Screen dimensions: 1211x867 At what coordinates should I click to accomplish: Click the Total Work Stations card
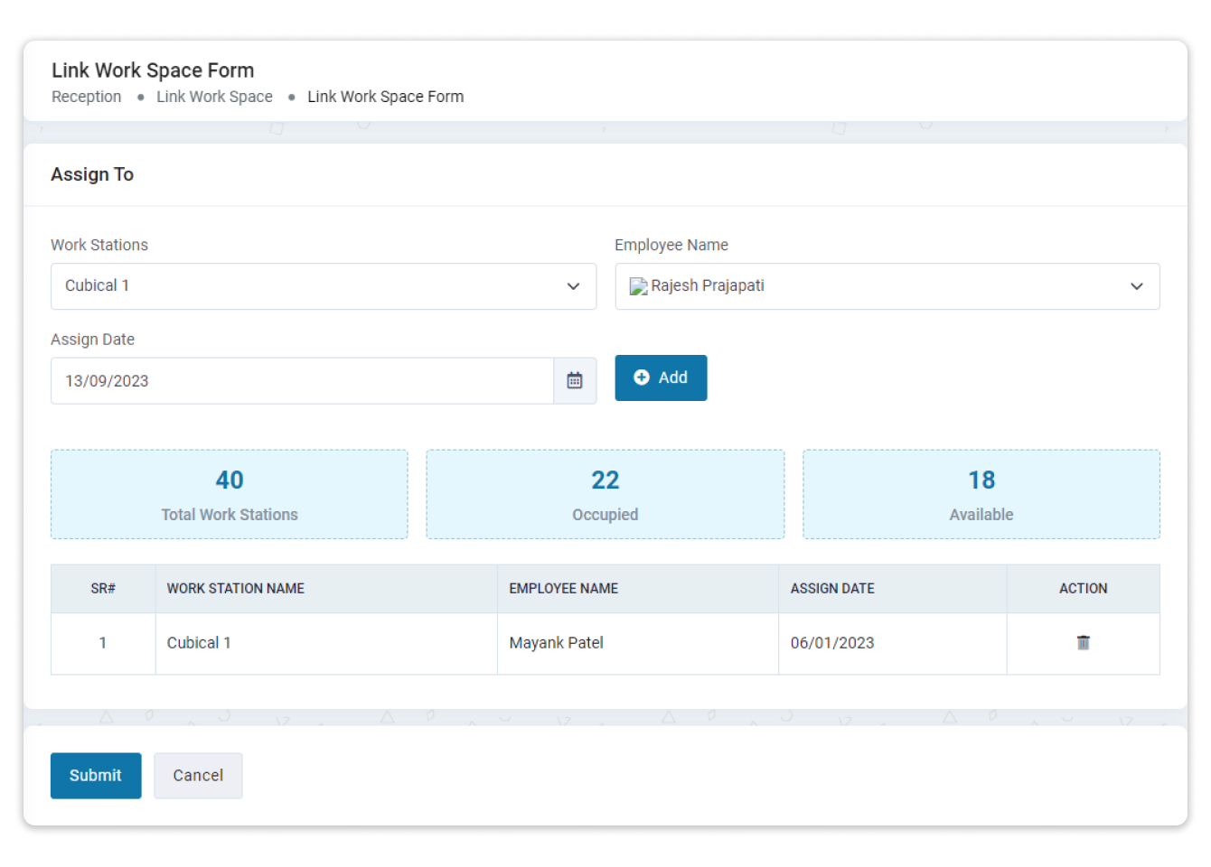pos(230,495)
